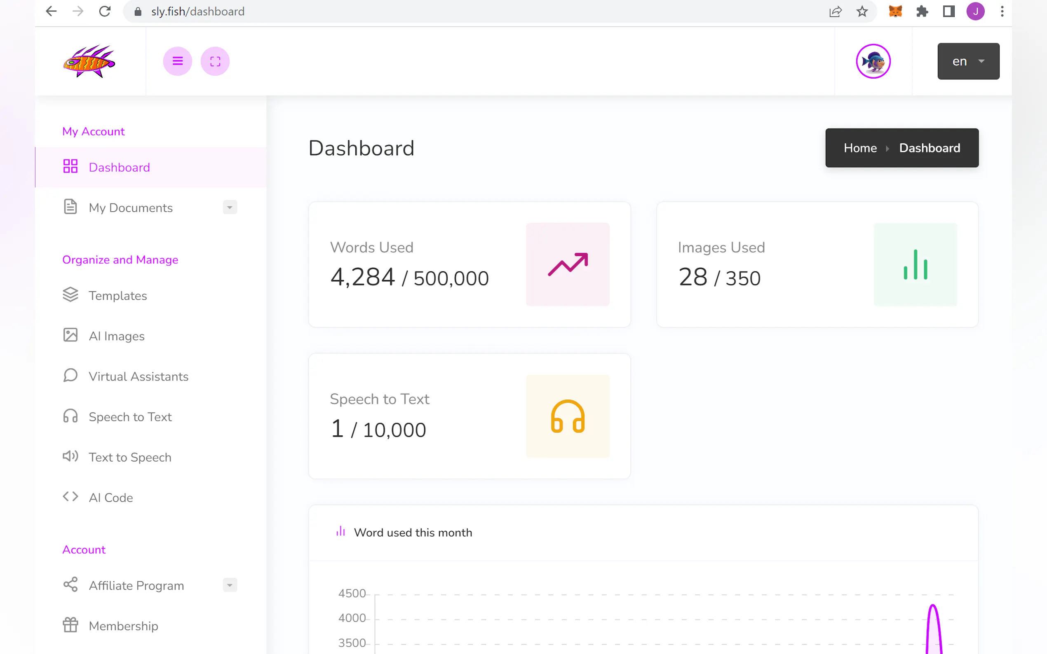Viewport: 1047px width, 654px height.
Task: Click the Membership gift icon
Action: click(x=70, y=625)
